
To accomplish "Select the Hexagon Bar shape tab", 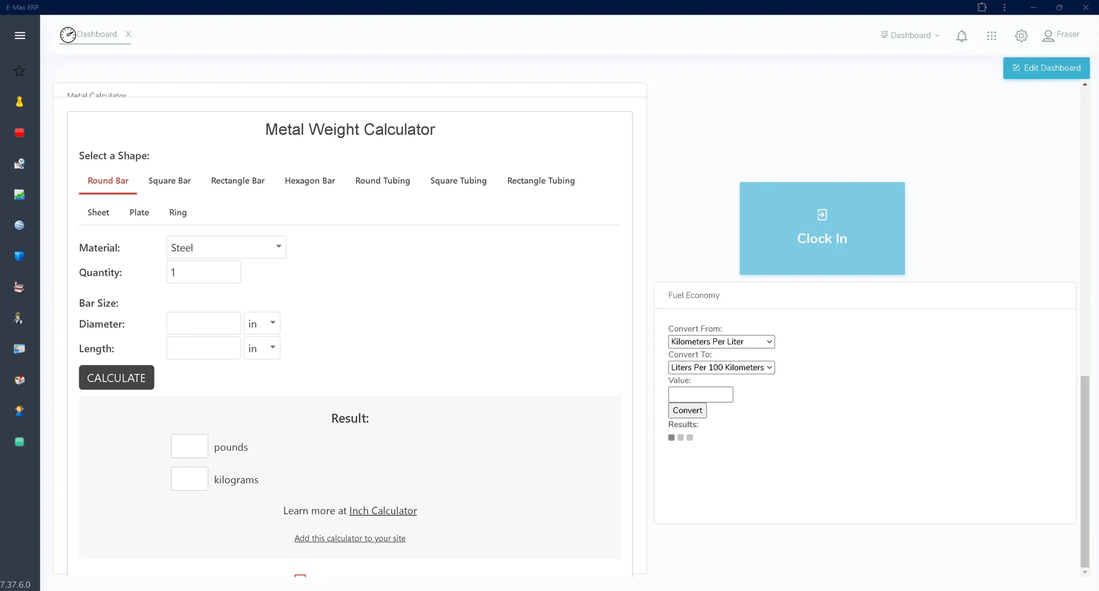I will (310, 181).
